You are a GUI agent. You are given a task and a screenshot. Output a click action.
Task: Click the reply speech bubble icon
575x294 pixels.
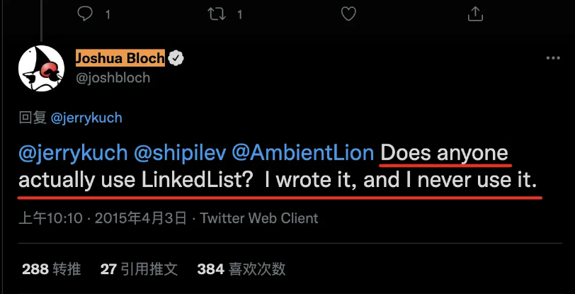[84, 13]
